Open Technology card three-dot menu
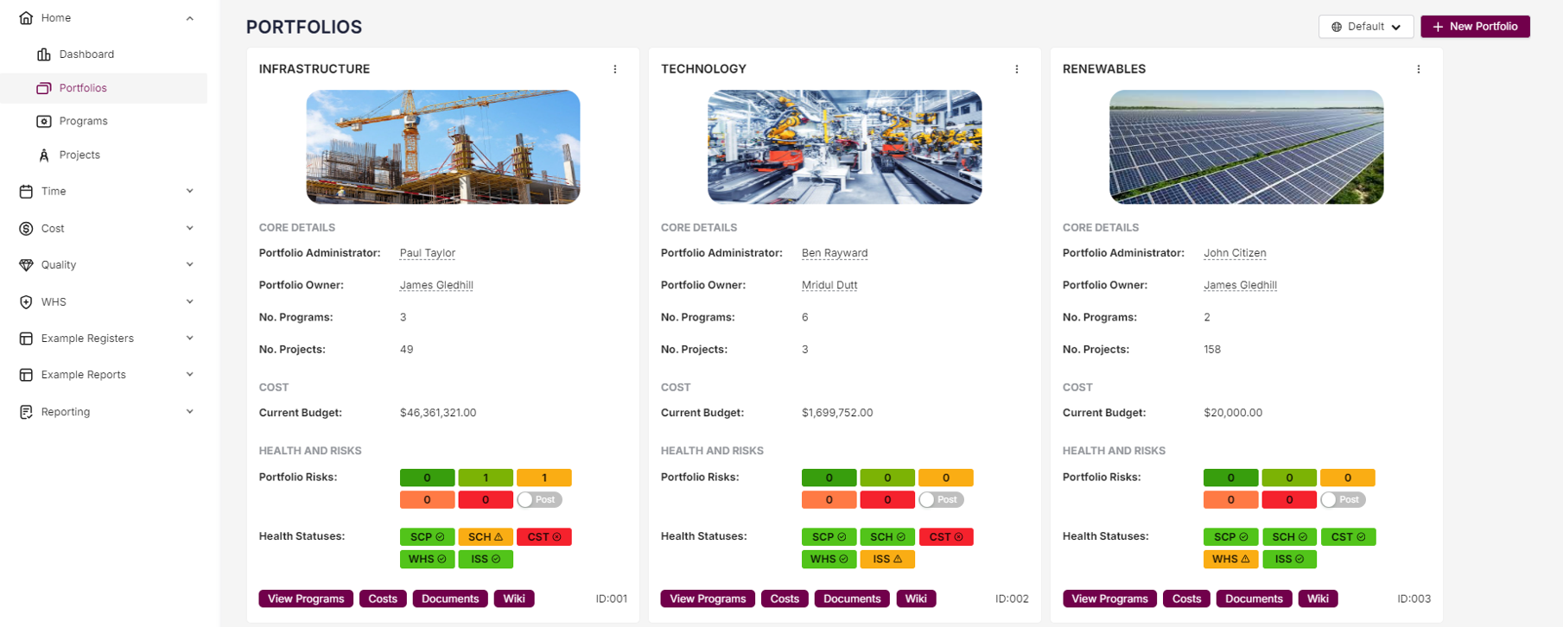Screen dimensions: 1563x627 pos(1017,69)
